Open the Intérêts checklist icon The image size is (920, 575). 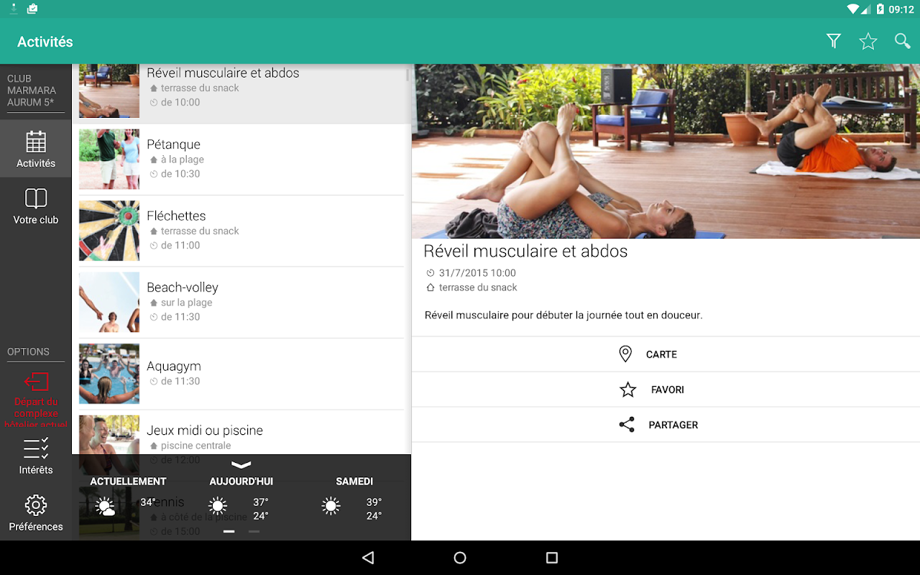[x=36, y=448]
